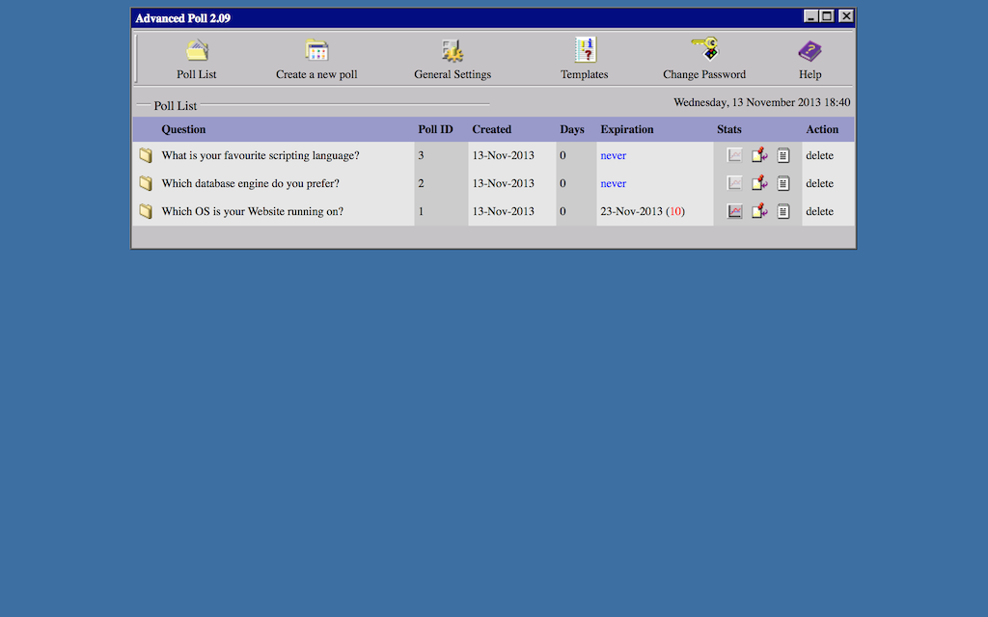Click the never expiration link for the scripting poll
The image size is (988, 617).
[614, 155]
